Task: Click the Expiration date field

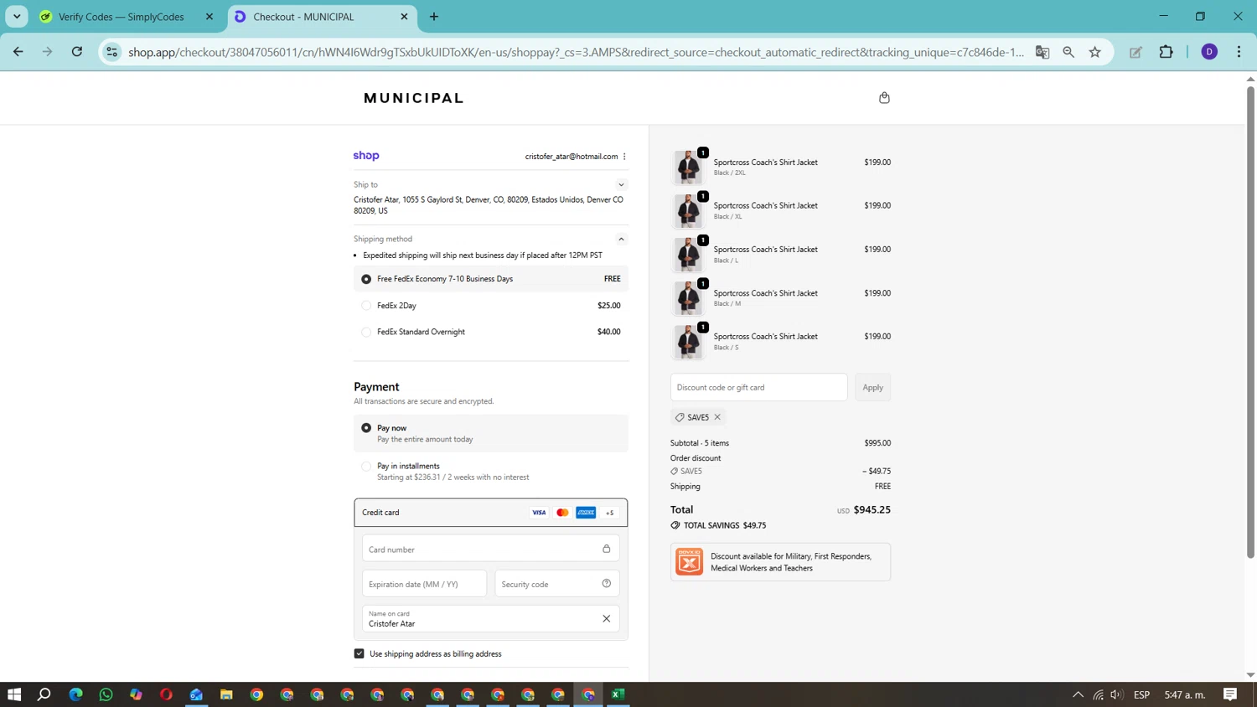Action: (424, 584)
